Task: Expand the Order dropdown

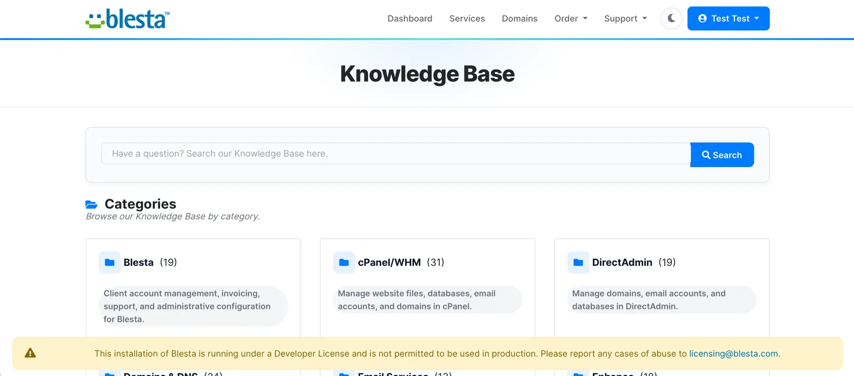Action: point(571,19)
